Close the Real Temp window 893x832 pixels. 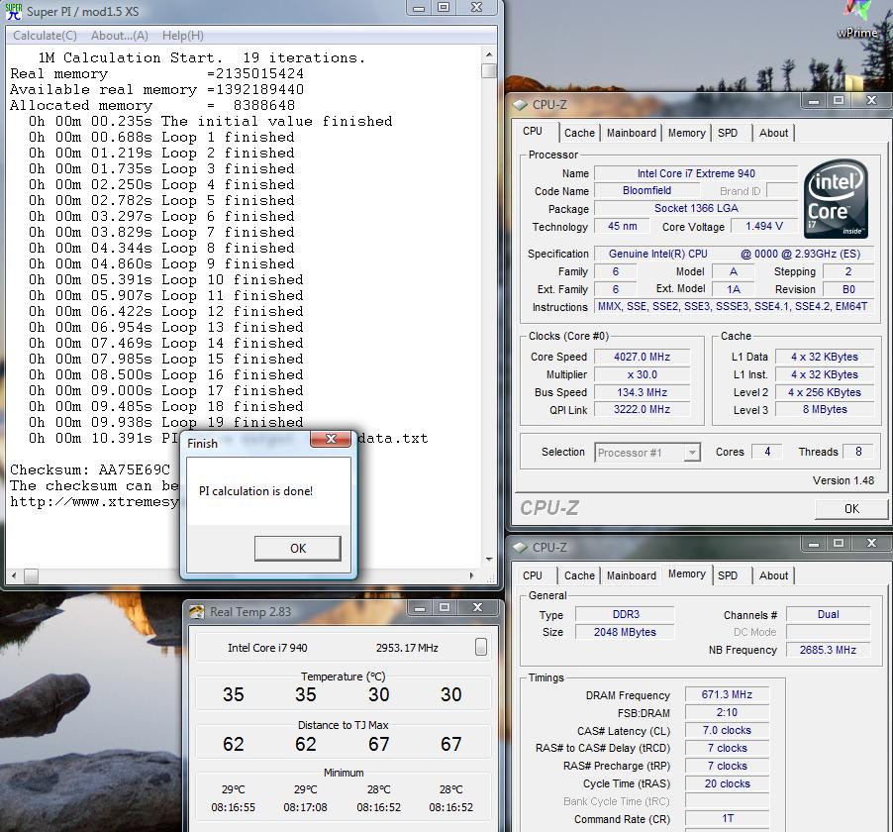tap(477, 608)
